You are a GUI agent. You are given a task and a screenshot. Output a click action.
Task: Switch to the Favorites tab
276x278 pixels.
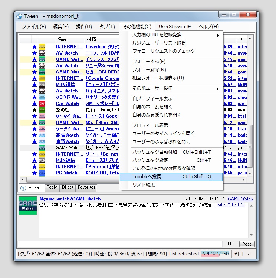[x=86, y=187]
